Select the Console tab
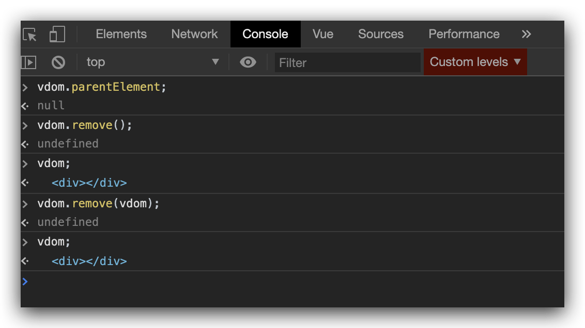Screen dimensions: 585x328 [x=265, y=35]
